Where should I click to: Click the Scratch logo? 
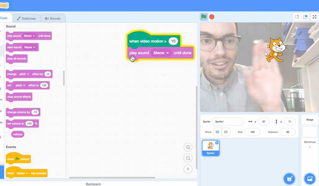coord(4,5)
